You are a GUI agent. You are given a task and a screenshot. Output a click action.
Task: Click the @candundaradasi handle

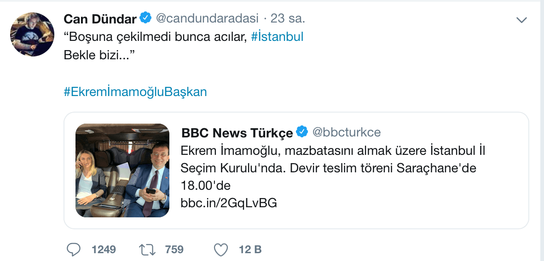tap(208, 18)
